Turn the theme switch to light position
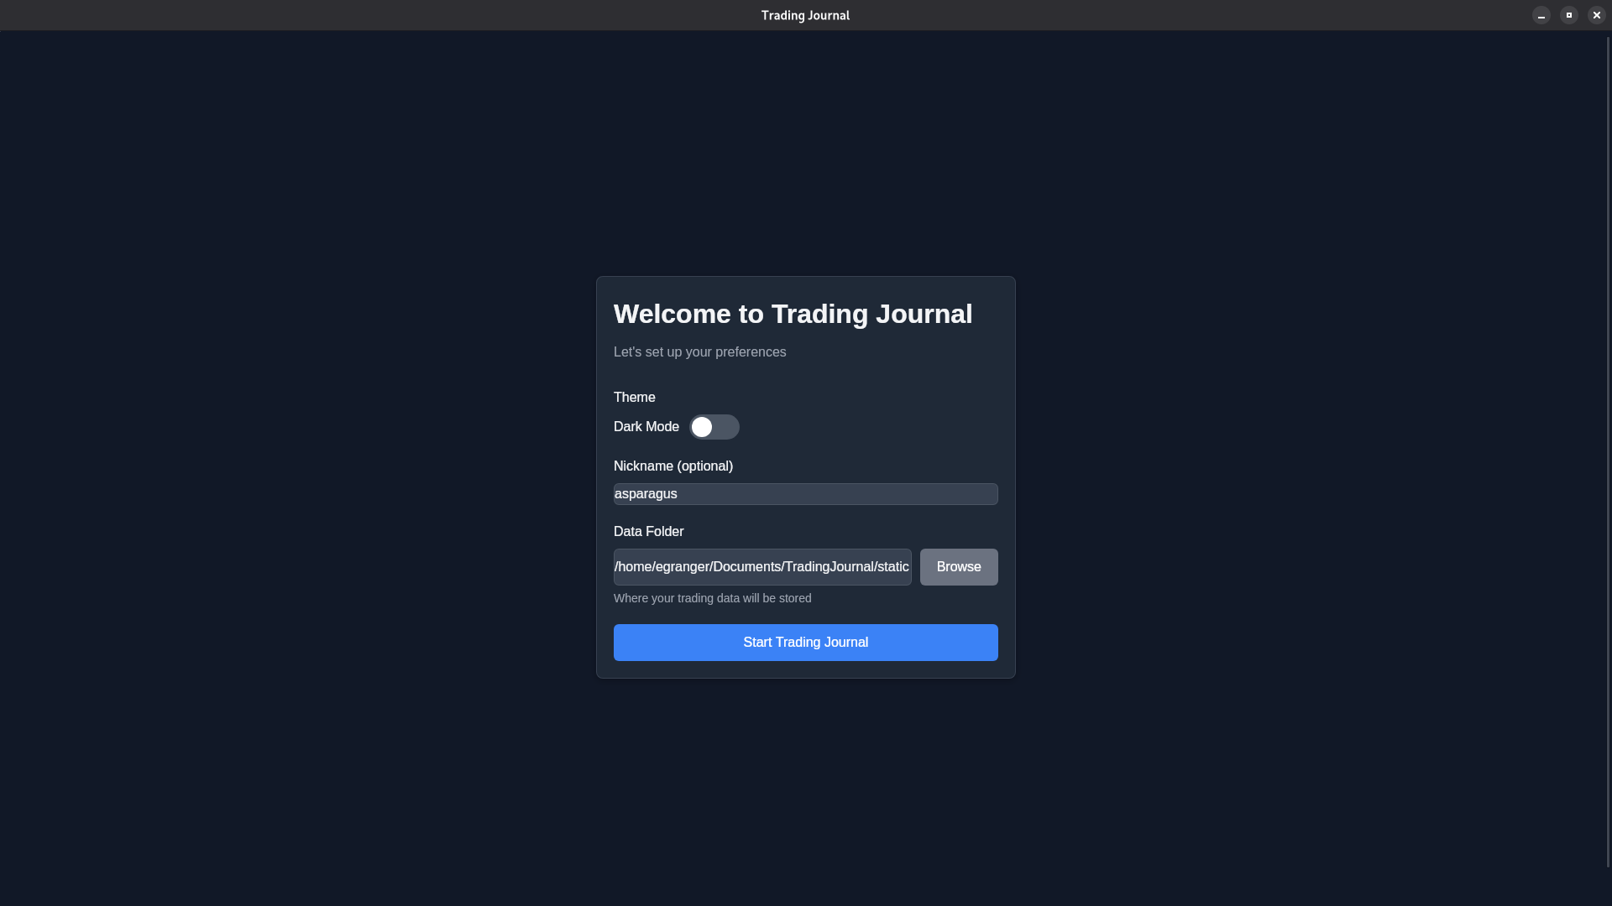The image size is (1612, 906). pyautogui.click(x=714, y=427)
